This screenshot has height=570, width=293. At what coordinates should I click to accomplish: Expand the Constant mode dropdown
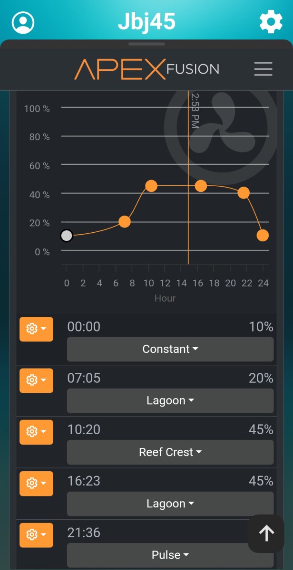click(170, 349)
